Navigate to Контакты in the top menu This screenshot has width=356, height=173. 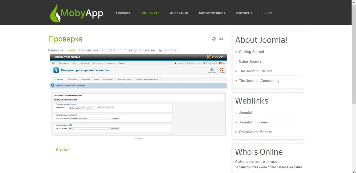coord(244,13)
